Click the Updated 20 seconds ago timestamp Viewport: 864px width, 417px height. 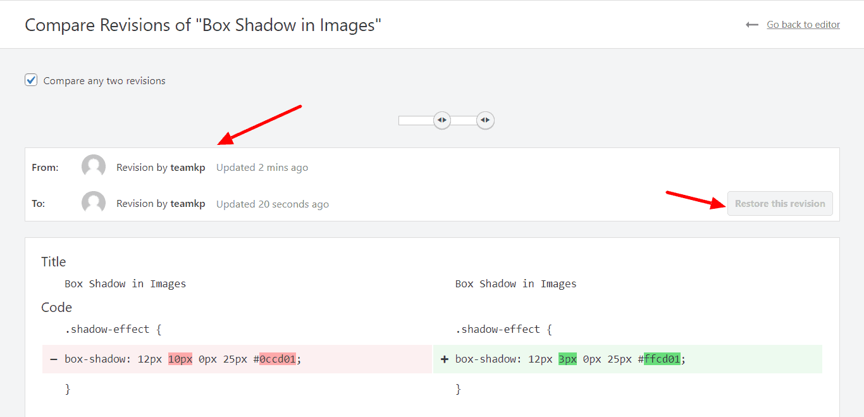[273, 204]
